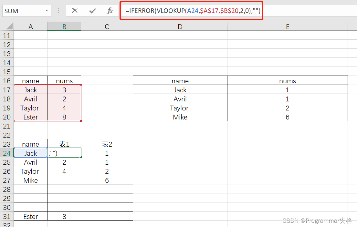Select column C header

[x=107, y=26]
